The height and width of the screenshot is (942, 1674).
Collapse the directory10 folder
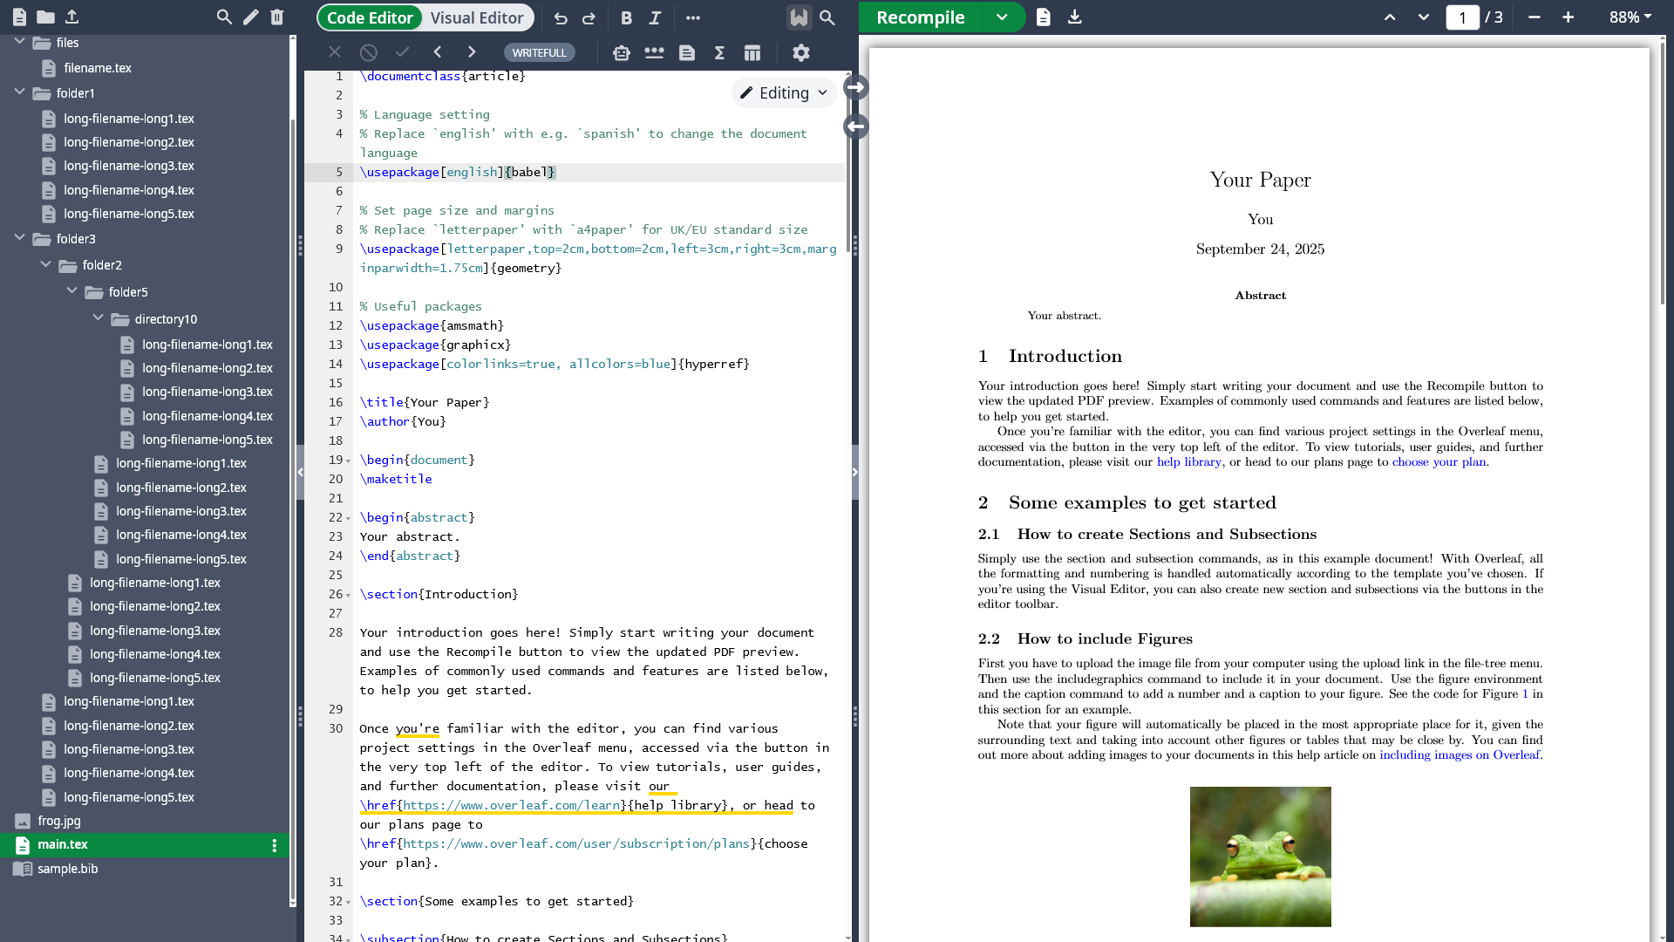pos(99,318)
